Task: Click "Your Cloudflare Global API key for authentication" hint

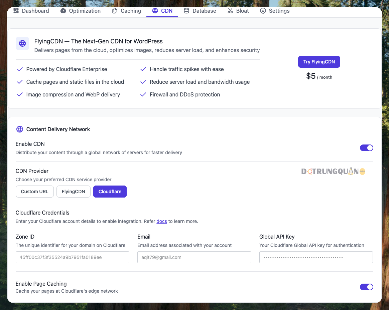Action: click(x=311, y=245)
